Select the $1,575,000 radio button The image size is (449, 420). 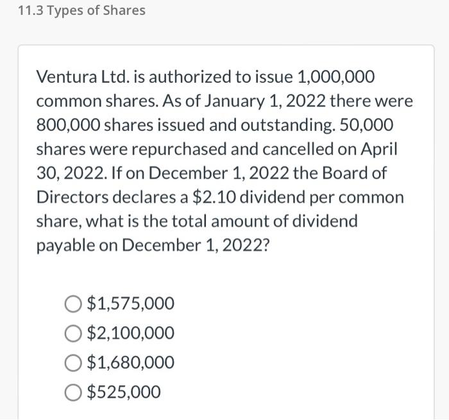[x=72, y=304]
